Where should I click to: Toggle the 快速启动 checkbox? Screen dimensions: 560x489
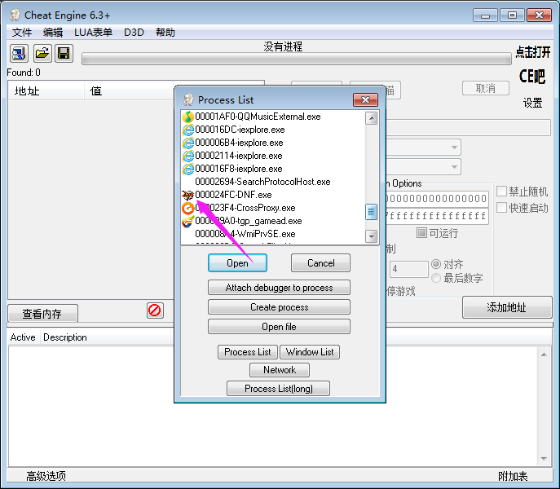pos(501,208)
